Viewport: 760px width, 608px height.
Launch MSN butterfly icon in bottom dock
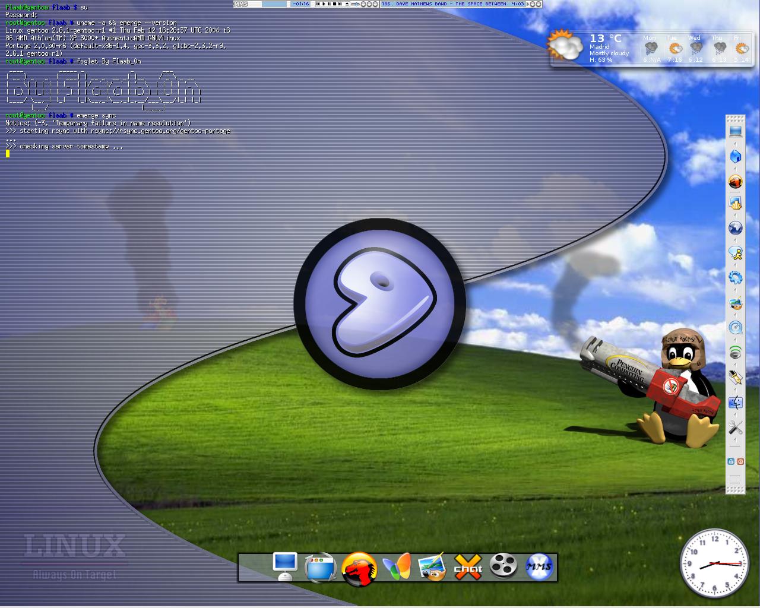click(397, 566)
